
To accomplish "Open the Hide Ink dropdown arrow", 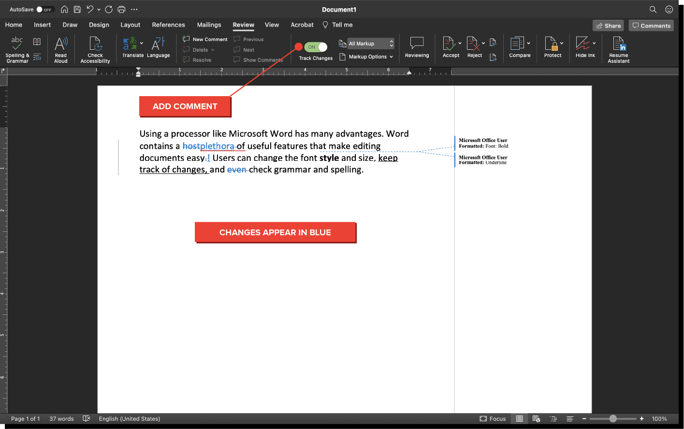I will (594, 43).
